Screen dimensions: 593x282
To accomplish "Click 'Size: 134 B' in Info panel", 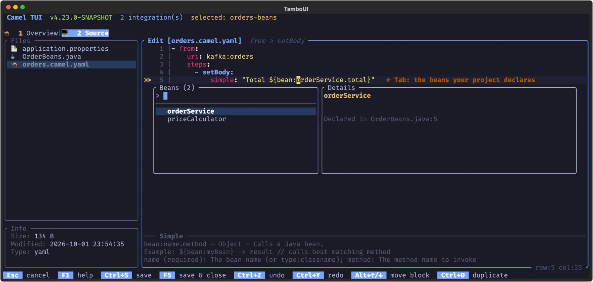I will pyautogui.click(x=32, y=236).
